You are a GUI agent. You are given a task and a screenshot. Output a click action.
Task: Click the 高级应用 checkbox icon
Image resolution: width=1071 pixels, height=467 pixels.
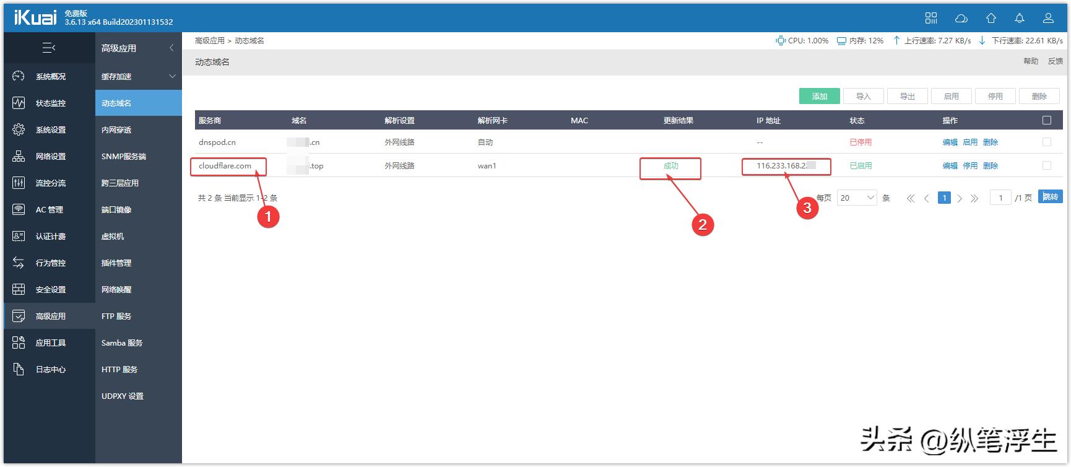19,316
